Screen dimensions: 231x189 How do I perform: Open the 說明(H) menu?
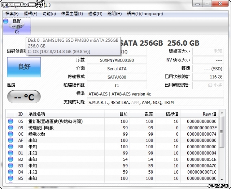pos(115,14)
